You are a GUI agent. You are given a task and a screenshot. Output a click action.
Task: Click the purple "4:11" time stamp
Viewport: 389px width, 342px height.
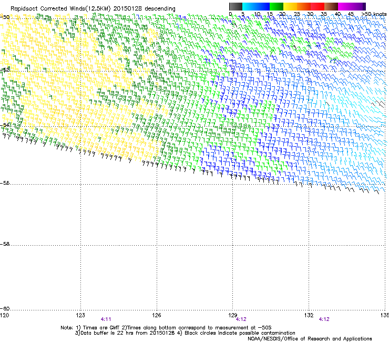coord(106,319)
